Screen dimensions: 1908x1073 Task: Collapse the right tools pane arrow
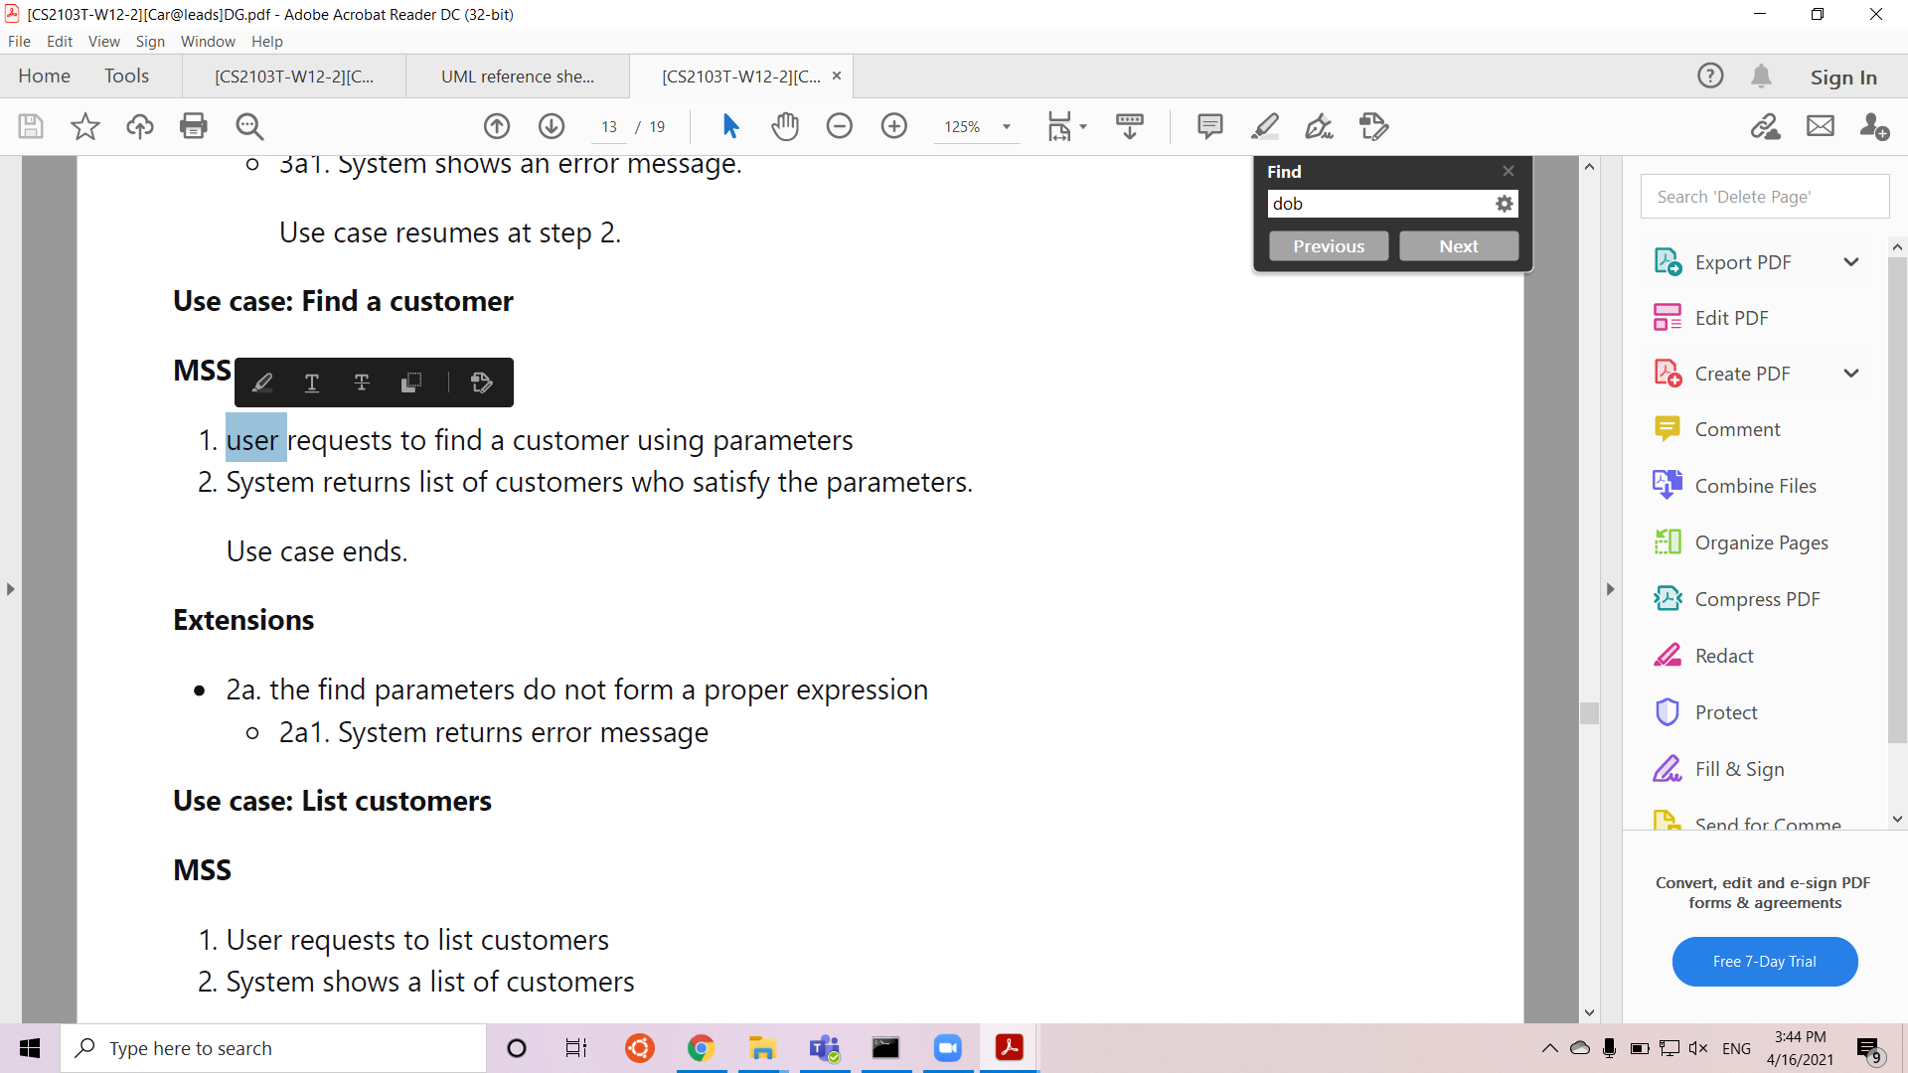(1611, 589)
